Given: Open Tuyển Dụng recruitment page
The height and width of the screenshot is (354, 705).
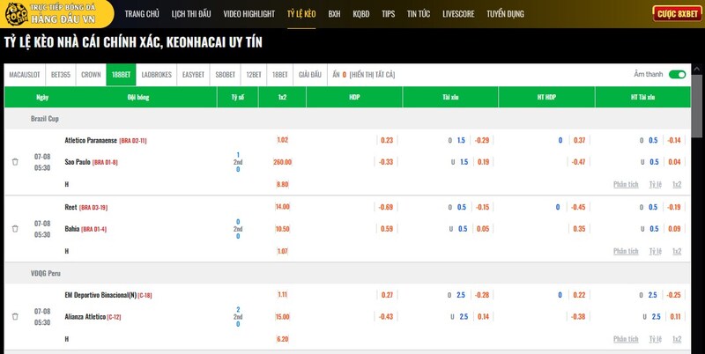Looking at the screenshot, I should point(505,14).
